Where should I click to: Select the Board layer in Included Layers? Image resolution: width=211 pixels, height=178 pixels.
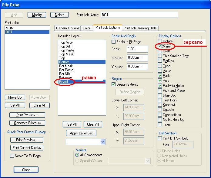coord(64,82)
